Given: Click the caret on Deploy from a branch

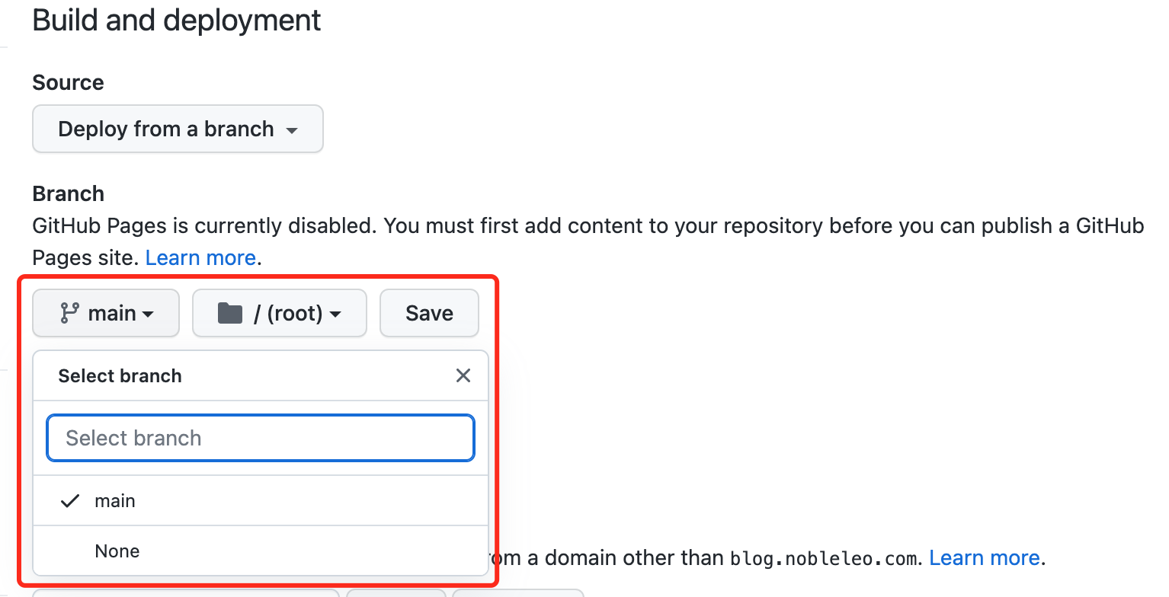Looking at the screenshot, I should 291,130.
